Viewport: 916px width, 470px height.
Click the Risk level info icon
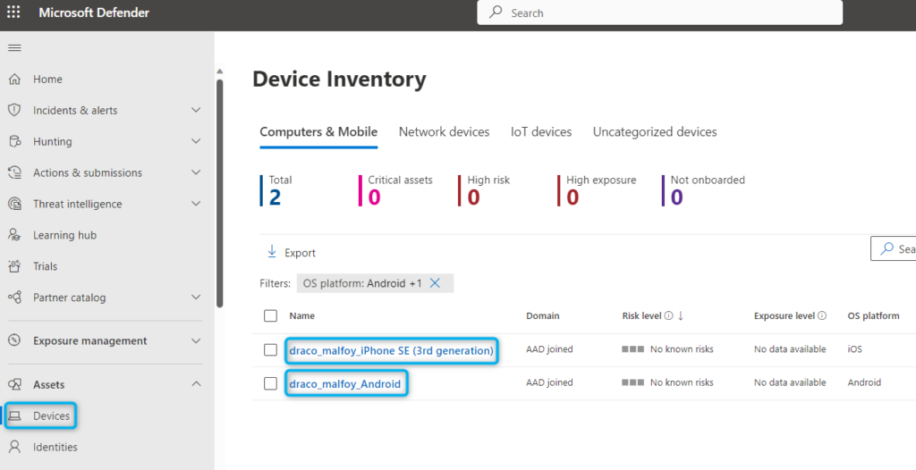pos(668,315)
